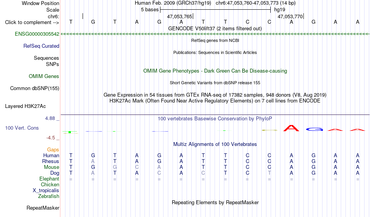Click OMIM Gene Phenotypes track title
The image size is (370, 217).
(215, 71)
